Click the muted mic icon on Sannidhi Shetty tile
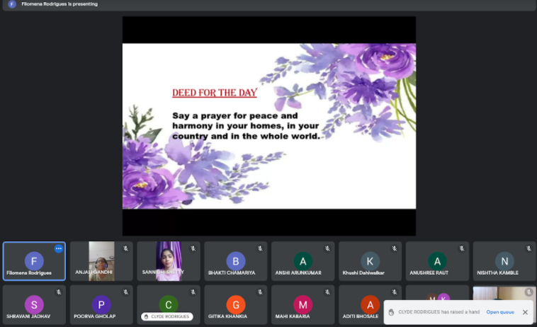537x327 pixels. tap(193, 248)
